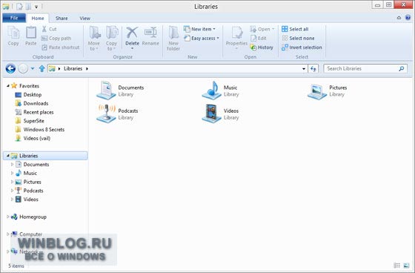The height and width of the screenshot is (273, 415).
Task: Open Desktop under Favorites
Action: (28, 95)
